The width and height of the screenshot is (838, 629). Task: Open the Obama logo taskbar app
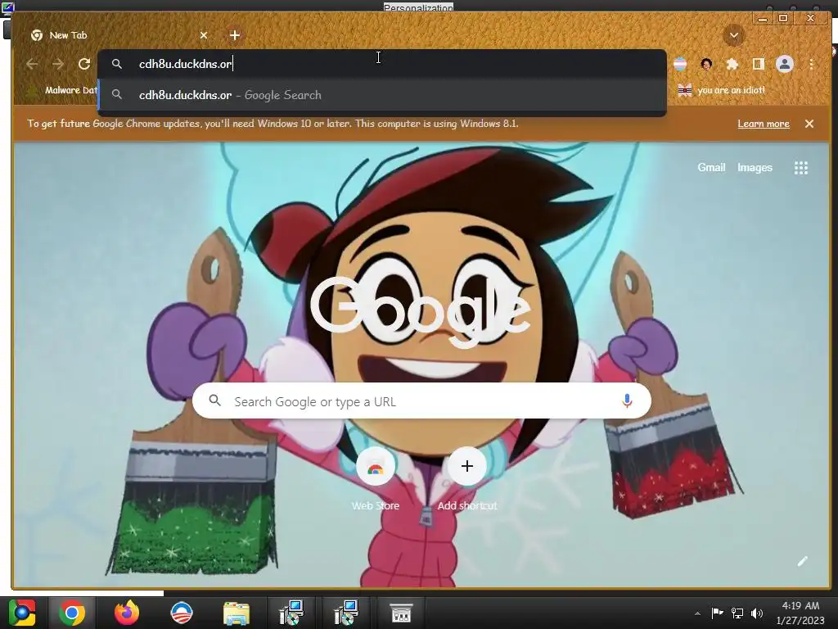181,613
